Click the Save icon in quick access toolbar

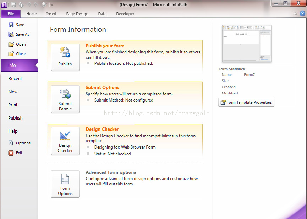point(13,5)
